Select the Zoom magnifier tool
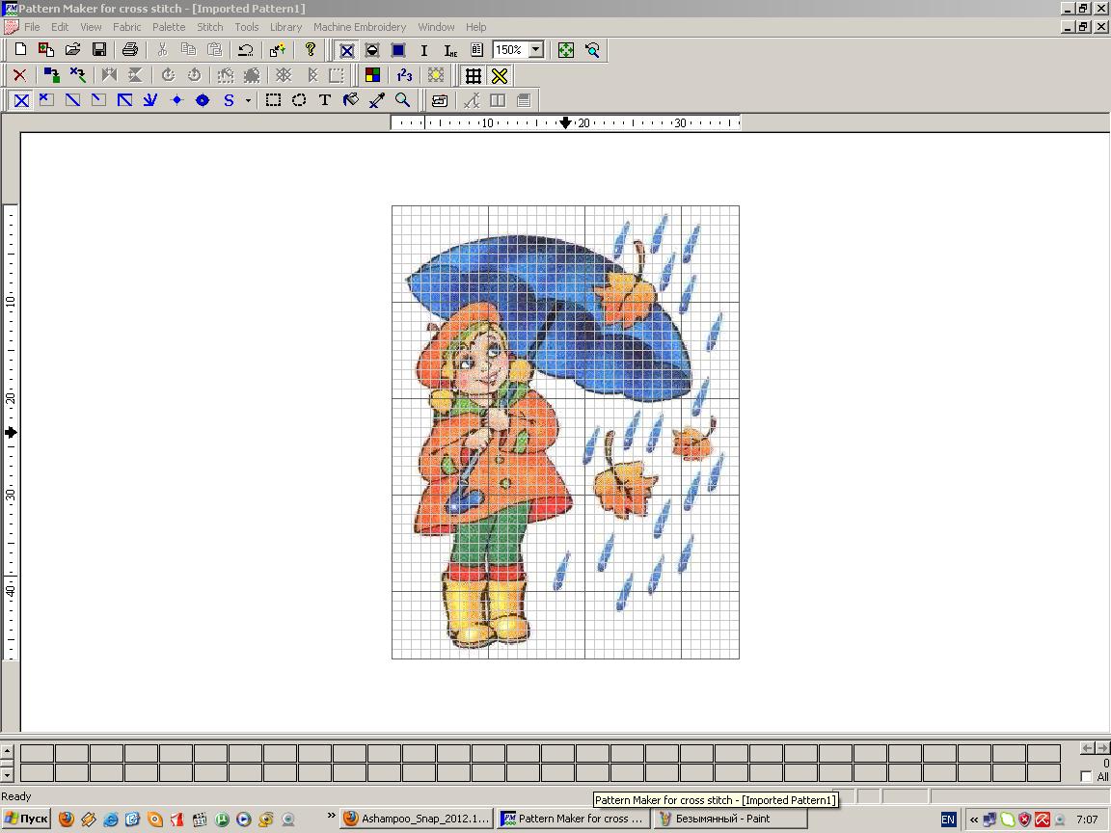 [x=403, y=100]
